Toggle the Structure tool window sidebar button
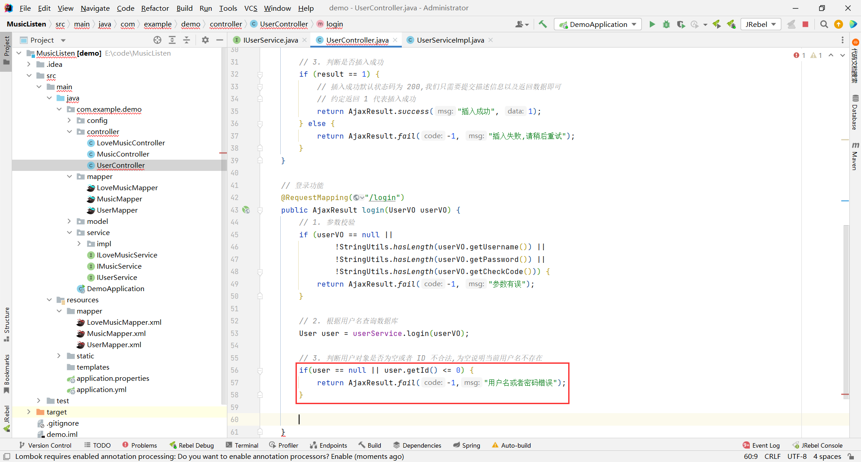This screenshot has height=462, width=861. click(x=6, y=324)
